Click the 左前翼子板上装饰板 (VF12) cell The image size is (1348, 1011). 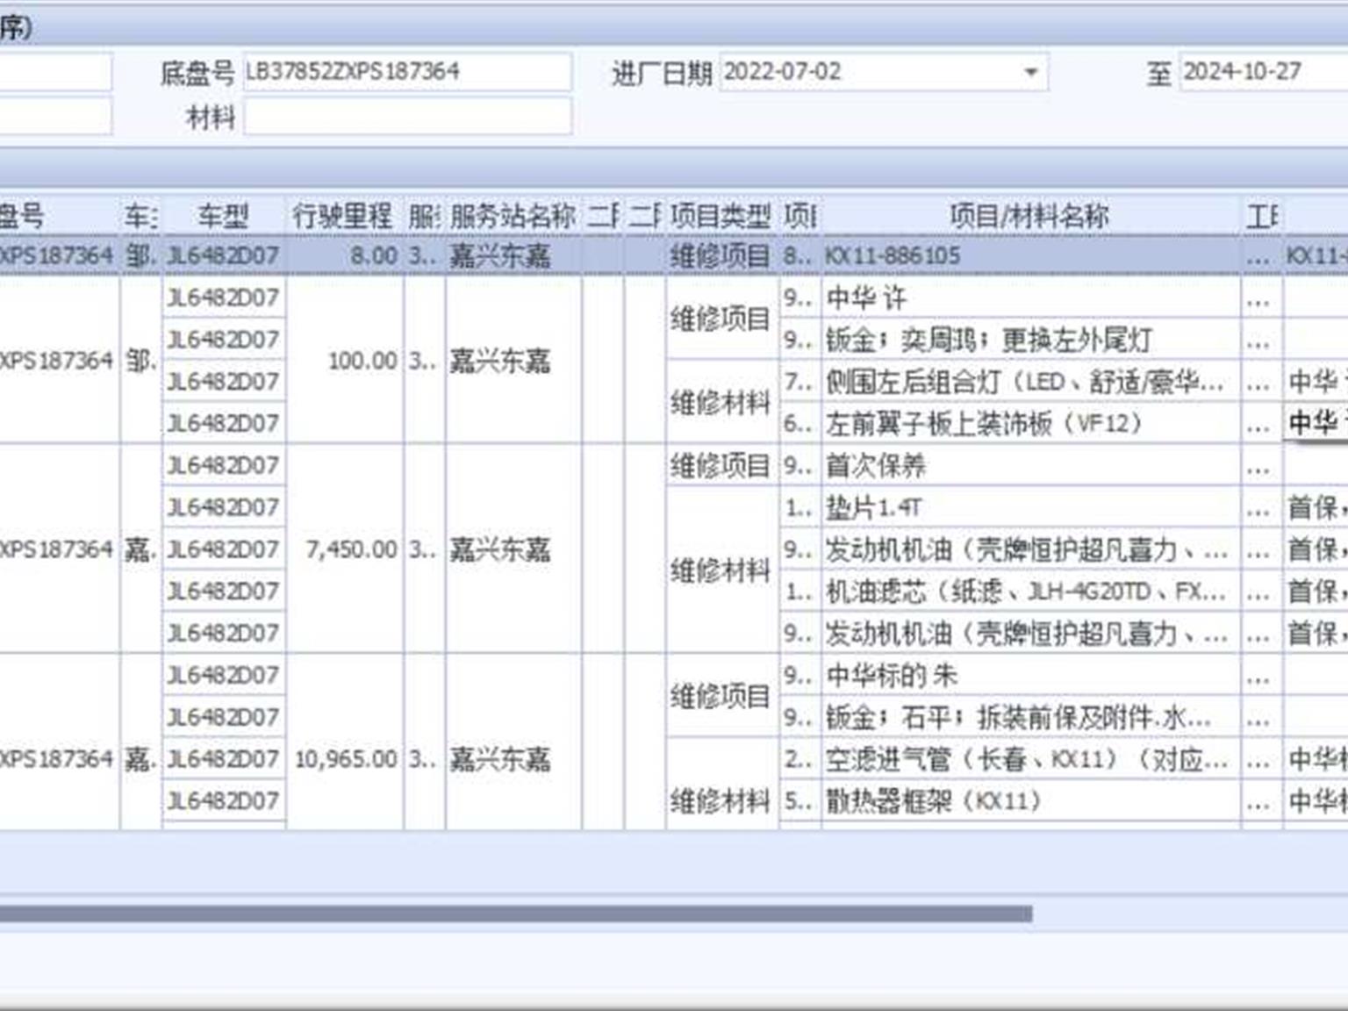(1030, 424)
